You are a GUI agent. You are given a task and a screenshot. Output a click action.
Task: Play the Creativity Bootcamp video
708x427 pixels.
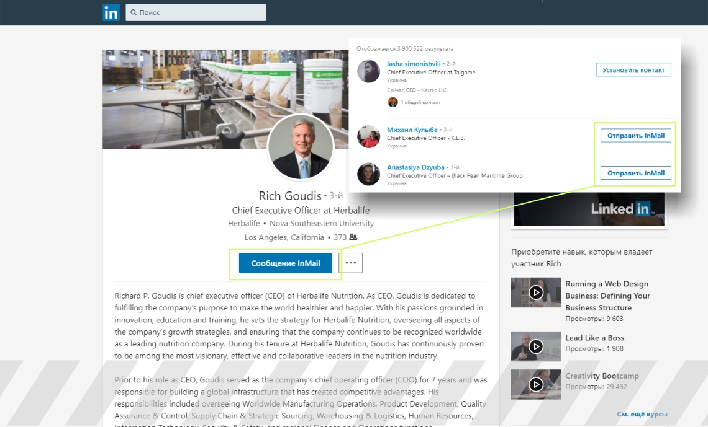point(536,385)
